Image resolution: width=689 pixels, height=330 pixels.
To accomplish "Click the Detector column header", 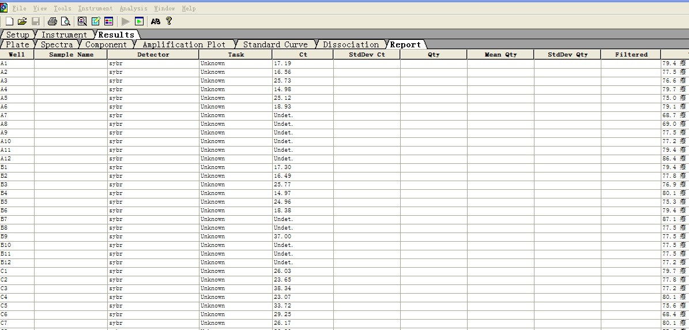I will [153, 54].
